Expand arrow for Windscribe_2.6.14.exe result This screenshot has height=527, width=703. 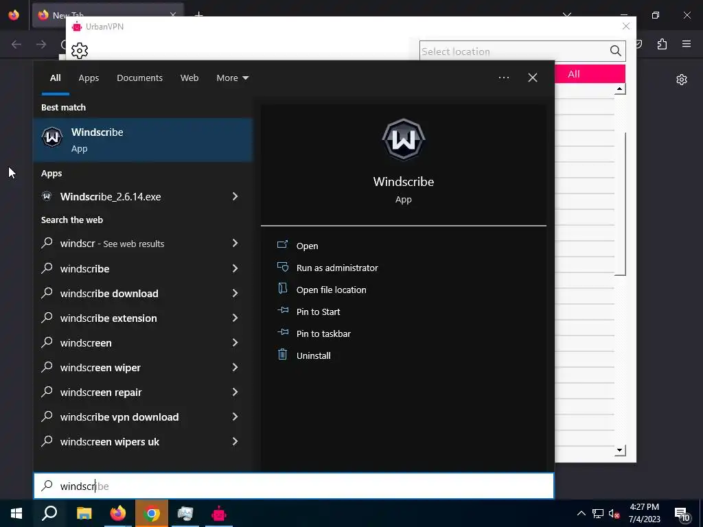235,196
